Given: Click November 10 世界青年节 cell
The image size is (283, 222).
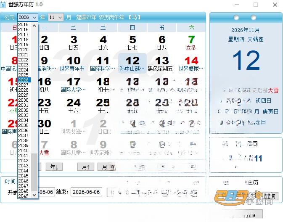Looking at the screenshot, I should [74, 63].
